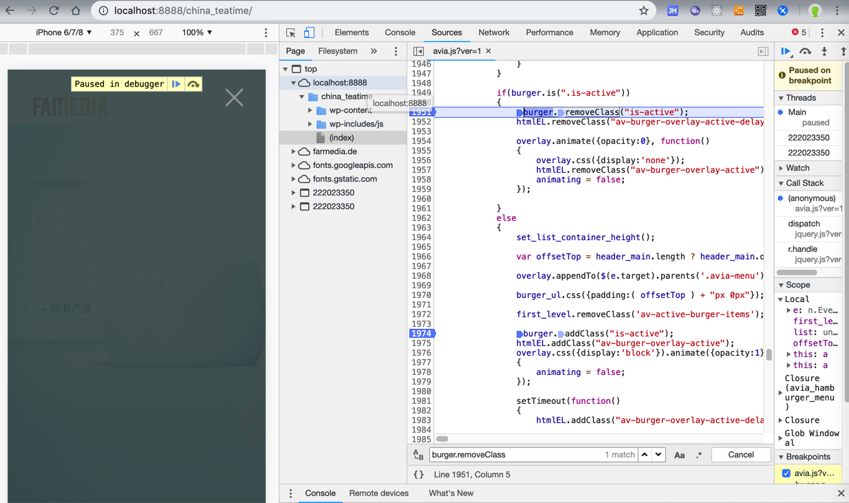Bookmark this page with star icon
The image size is (849, 503).
pyautogui.click(x=643, y=10)
